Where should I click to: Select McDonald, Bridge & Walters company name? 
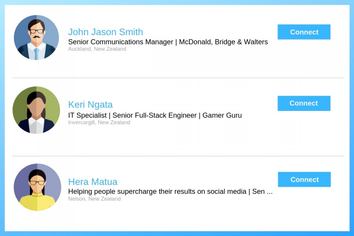click(223, 42)
